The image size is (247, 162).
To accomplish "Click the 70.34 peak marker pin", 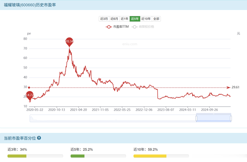I will coord(69,42).
